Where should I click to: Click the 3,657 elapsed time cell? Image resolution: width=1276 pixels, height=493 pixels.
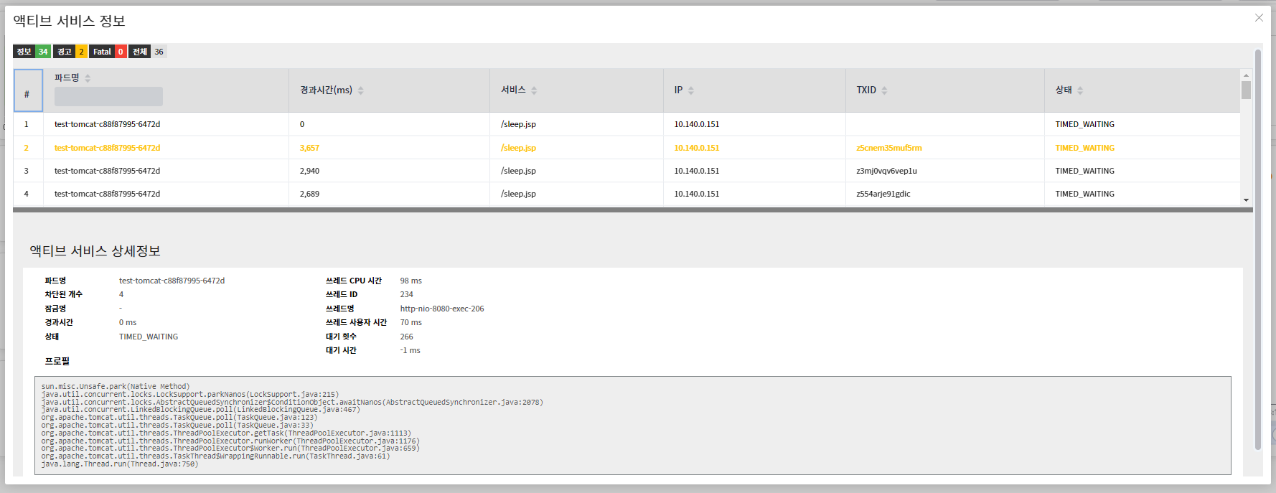pos(309,148)
